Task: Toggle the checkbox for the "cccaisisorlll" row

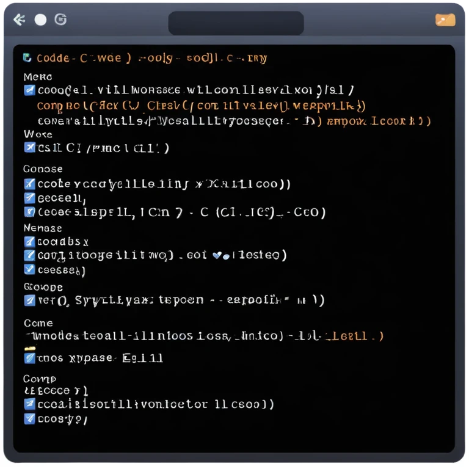Action: pos(29,404)
